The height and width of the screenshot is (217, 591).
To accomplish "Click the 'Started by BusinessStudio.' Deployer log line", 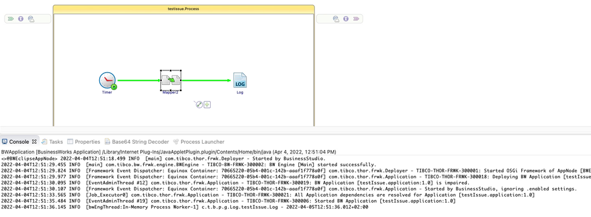I will [x=163, y=159].
